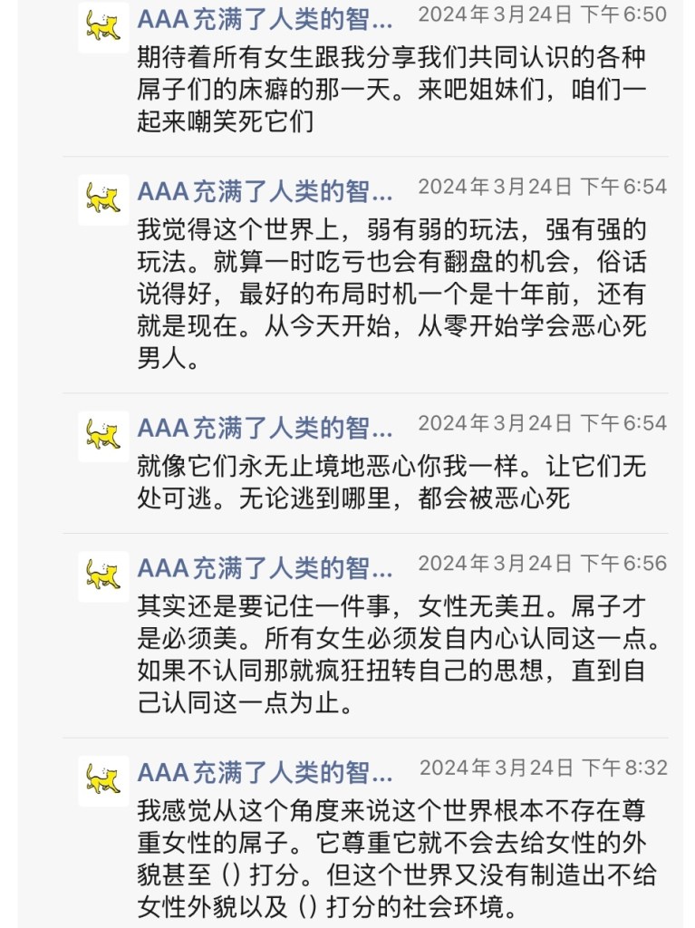
Task: Select the timestamp above the 就像它们永无止境 message
Action: click(x=542, y=424)
